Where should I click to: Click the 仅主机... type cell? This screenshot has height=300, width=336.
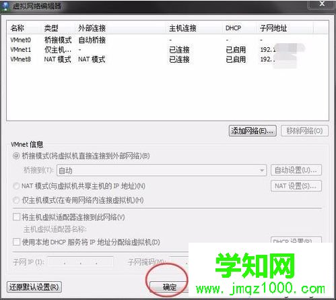click(x=58, y=50)
